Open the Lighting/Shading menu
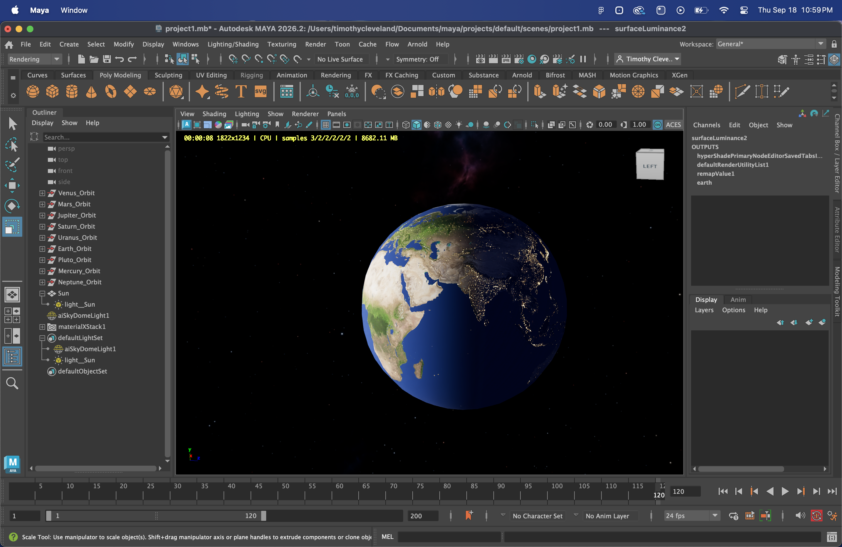Screen dimensions: 842x547 (x=233, y=44)
